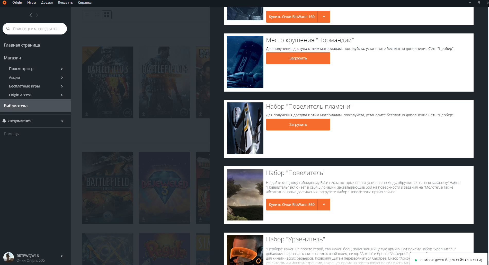Open the friends list bar (СПИСОК ДРУЗЕЙ)
This screenshot has width=489, height=265.
pos(449,259)
